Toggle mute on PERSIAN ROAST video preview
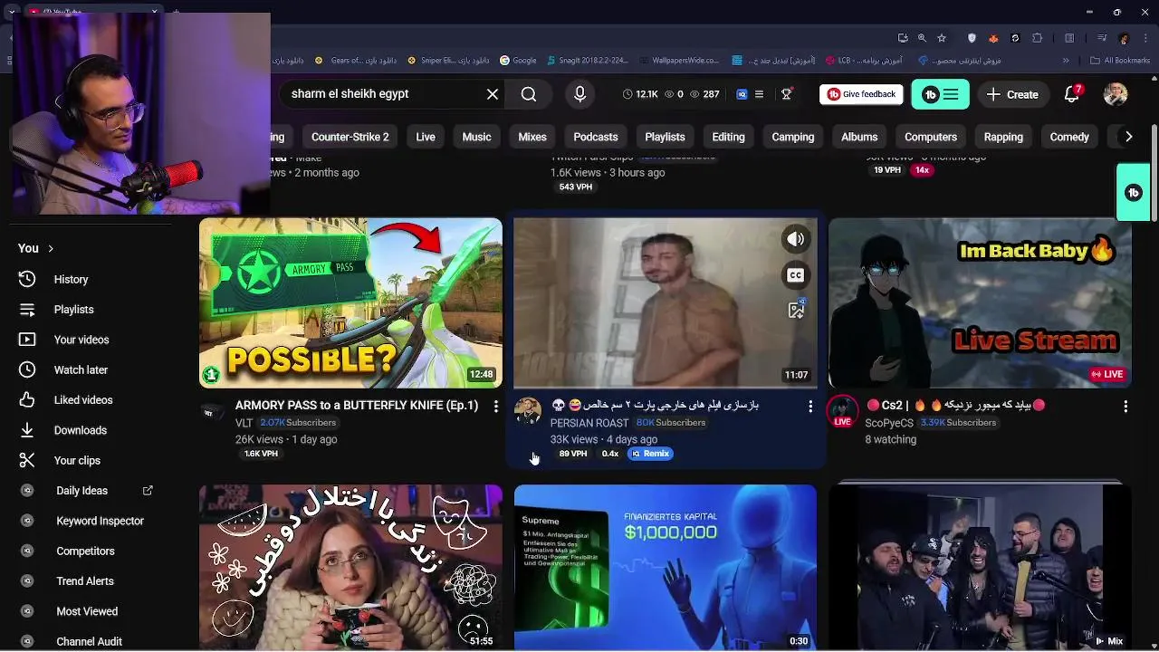Viewport: 1159px width, 652px height. tap(795, 239)
